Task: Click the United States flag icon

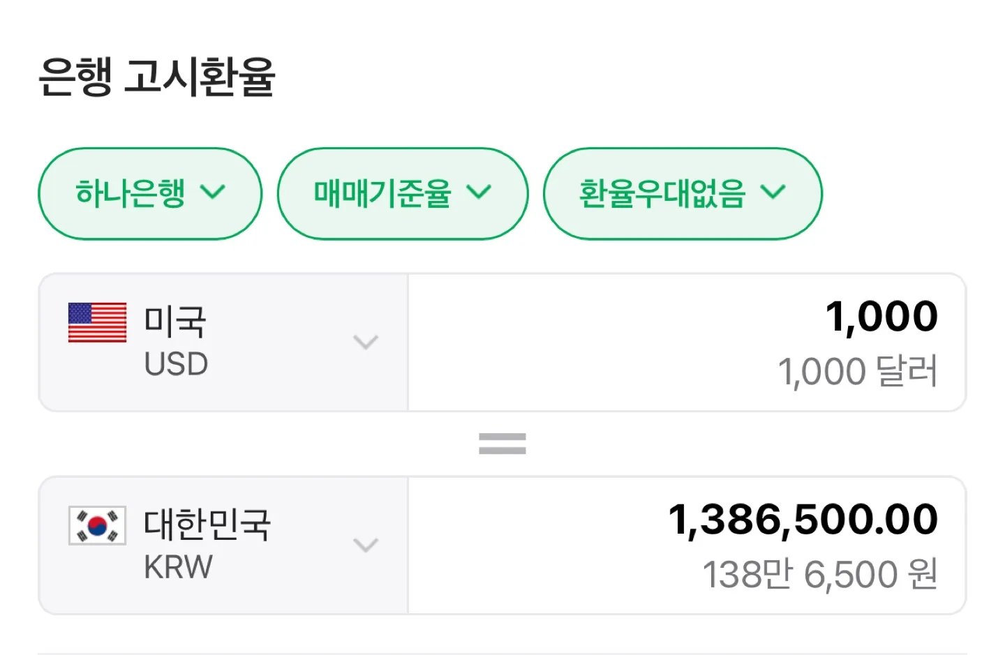Action: point(97,322)
